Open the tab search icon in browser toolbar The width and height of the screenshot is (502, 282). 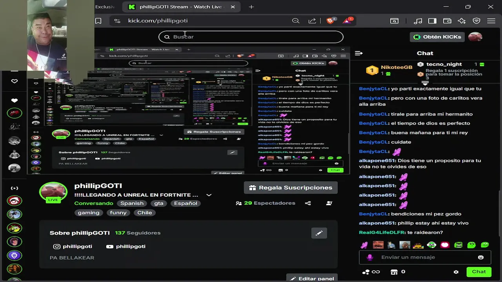point(394,21)
